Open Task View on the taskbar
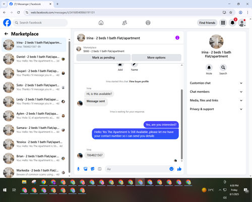The image size is (252, 202). pyautogui.click(x=14, y=190)
